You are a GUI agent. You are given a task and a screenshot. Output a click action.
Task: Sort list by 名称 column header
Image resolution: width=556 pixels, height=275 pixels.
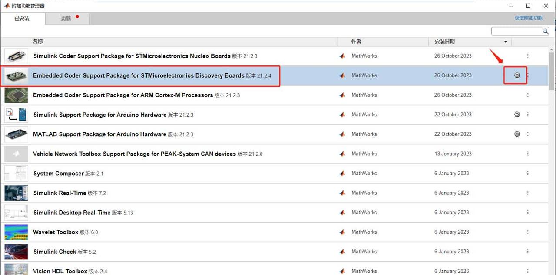click(x=38, y=42)
